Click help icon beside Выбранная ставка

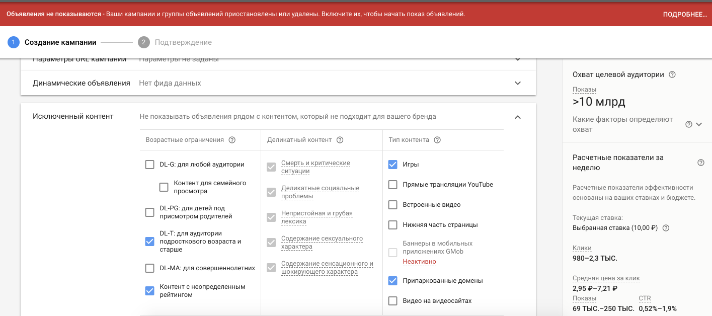(666, 228)
